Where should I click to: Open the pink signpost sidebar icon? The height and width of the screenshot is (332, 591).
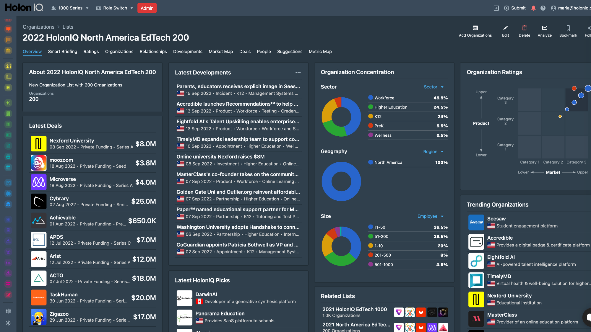point(8,284)
